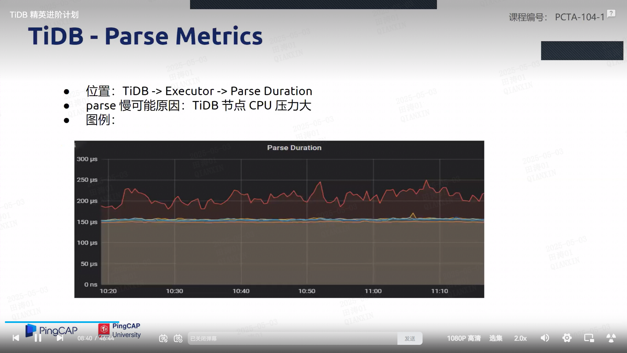This screenshot has width=627, height=353.
Task: Toggle fullscreen mode icon
Action: point(611,338)
